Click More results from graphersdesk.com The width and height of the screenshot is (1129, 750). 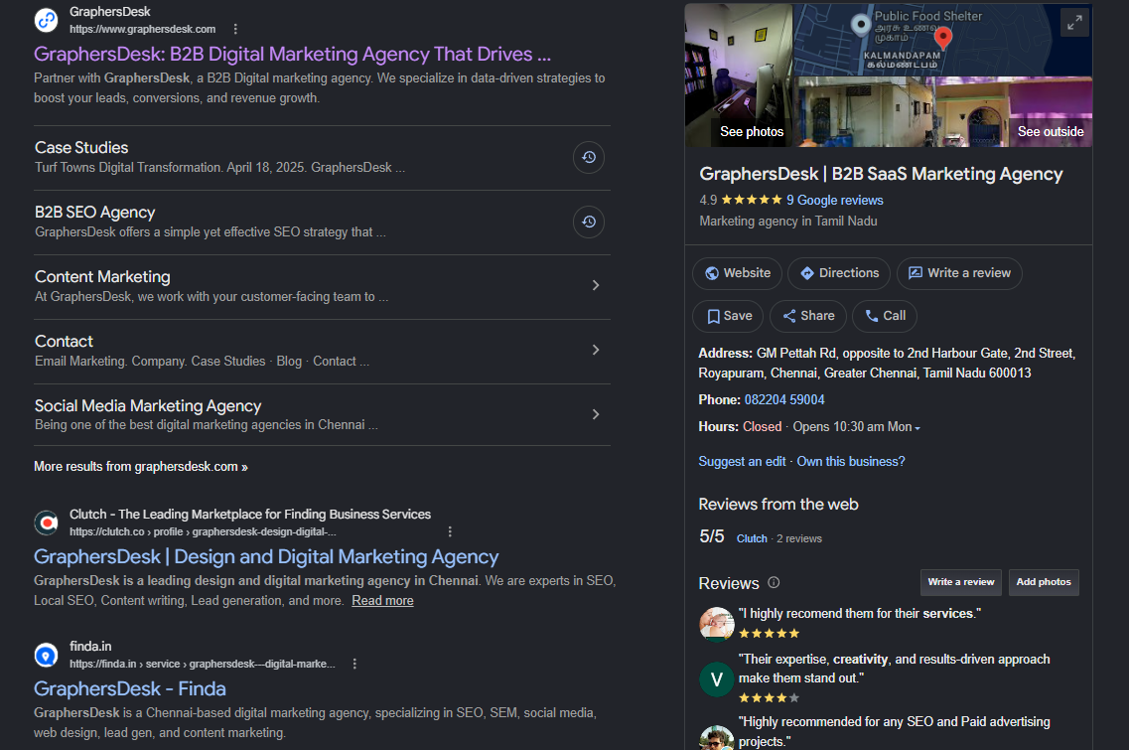click(x=141, y=467)
